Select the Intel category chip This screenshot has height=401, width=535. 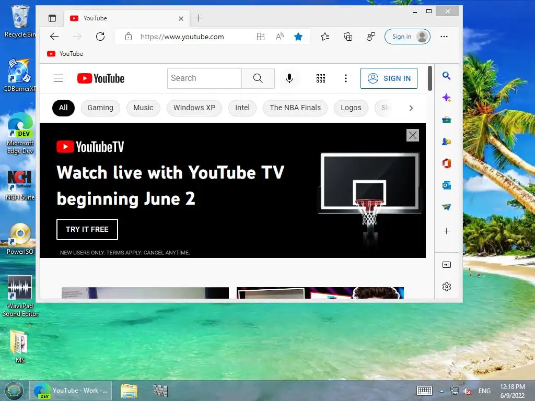pyautogui.click(x=242, y=108)
